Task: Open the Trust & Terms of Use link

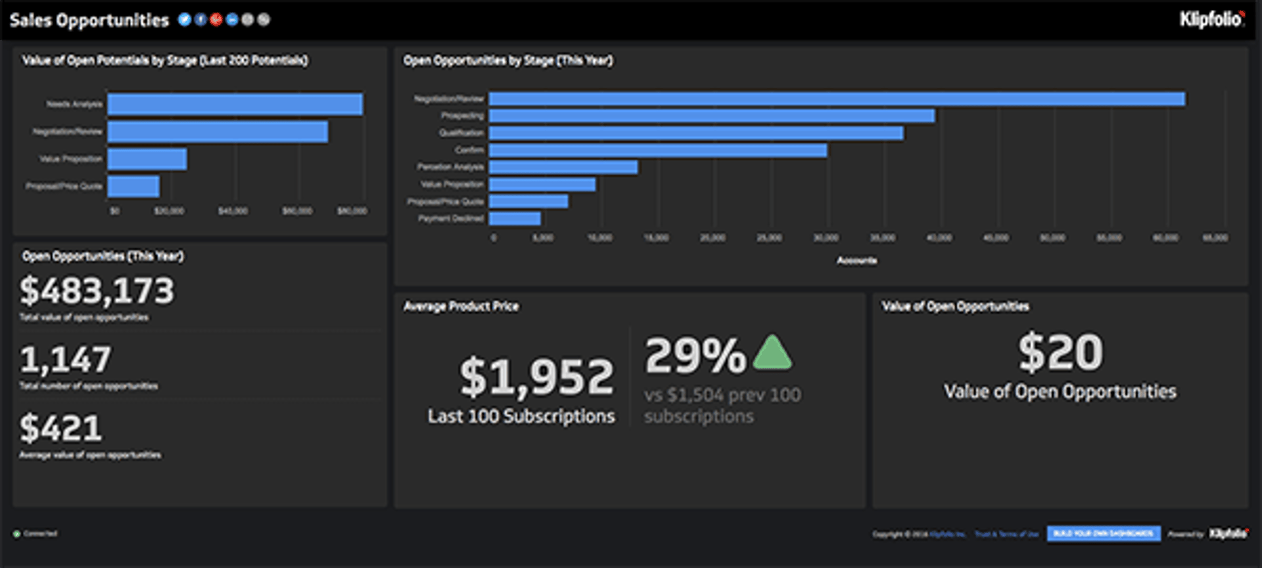Action: [x=1006, y=534]
